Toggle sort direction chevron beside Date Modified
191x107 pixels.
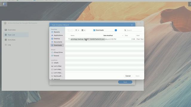click(x=123, y=36)
